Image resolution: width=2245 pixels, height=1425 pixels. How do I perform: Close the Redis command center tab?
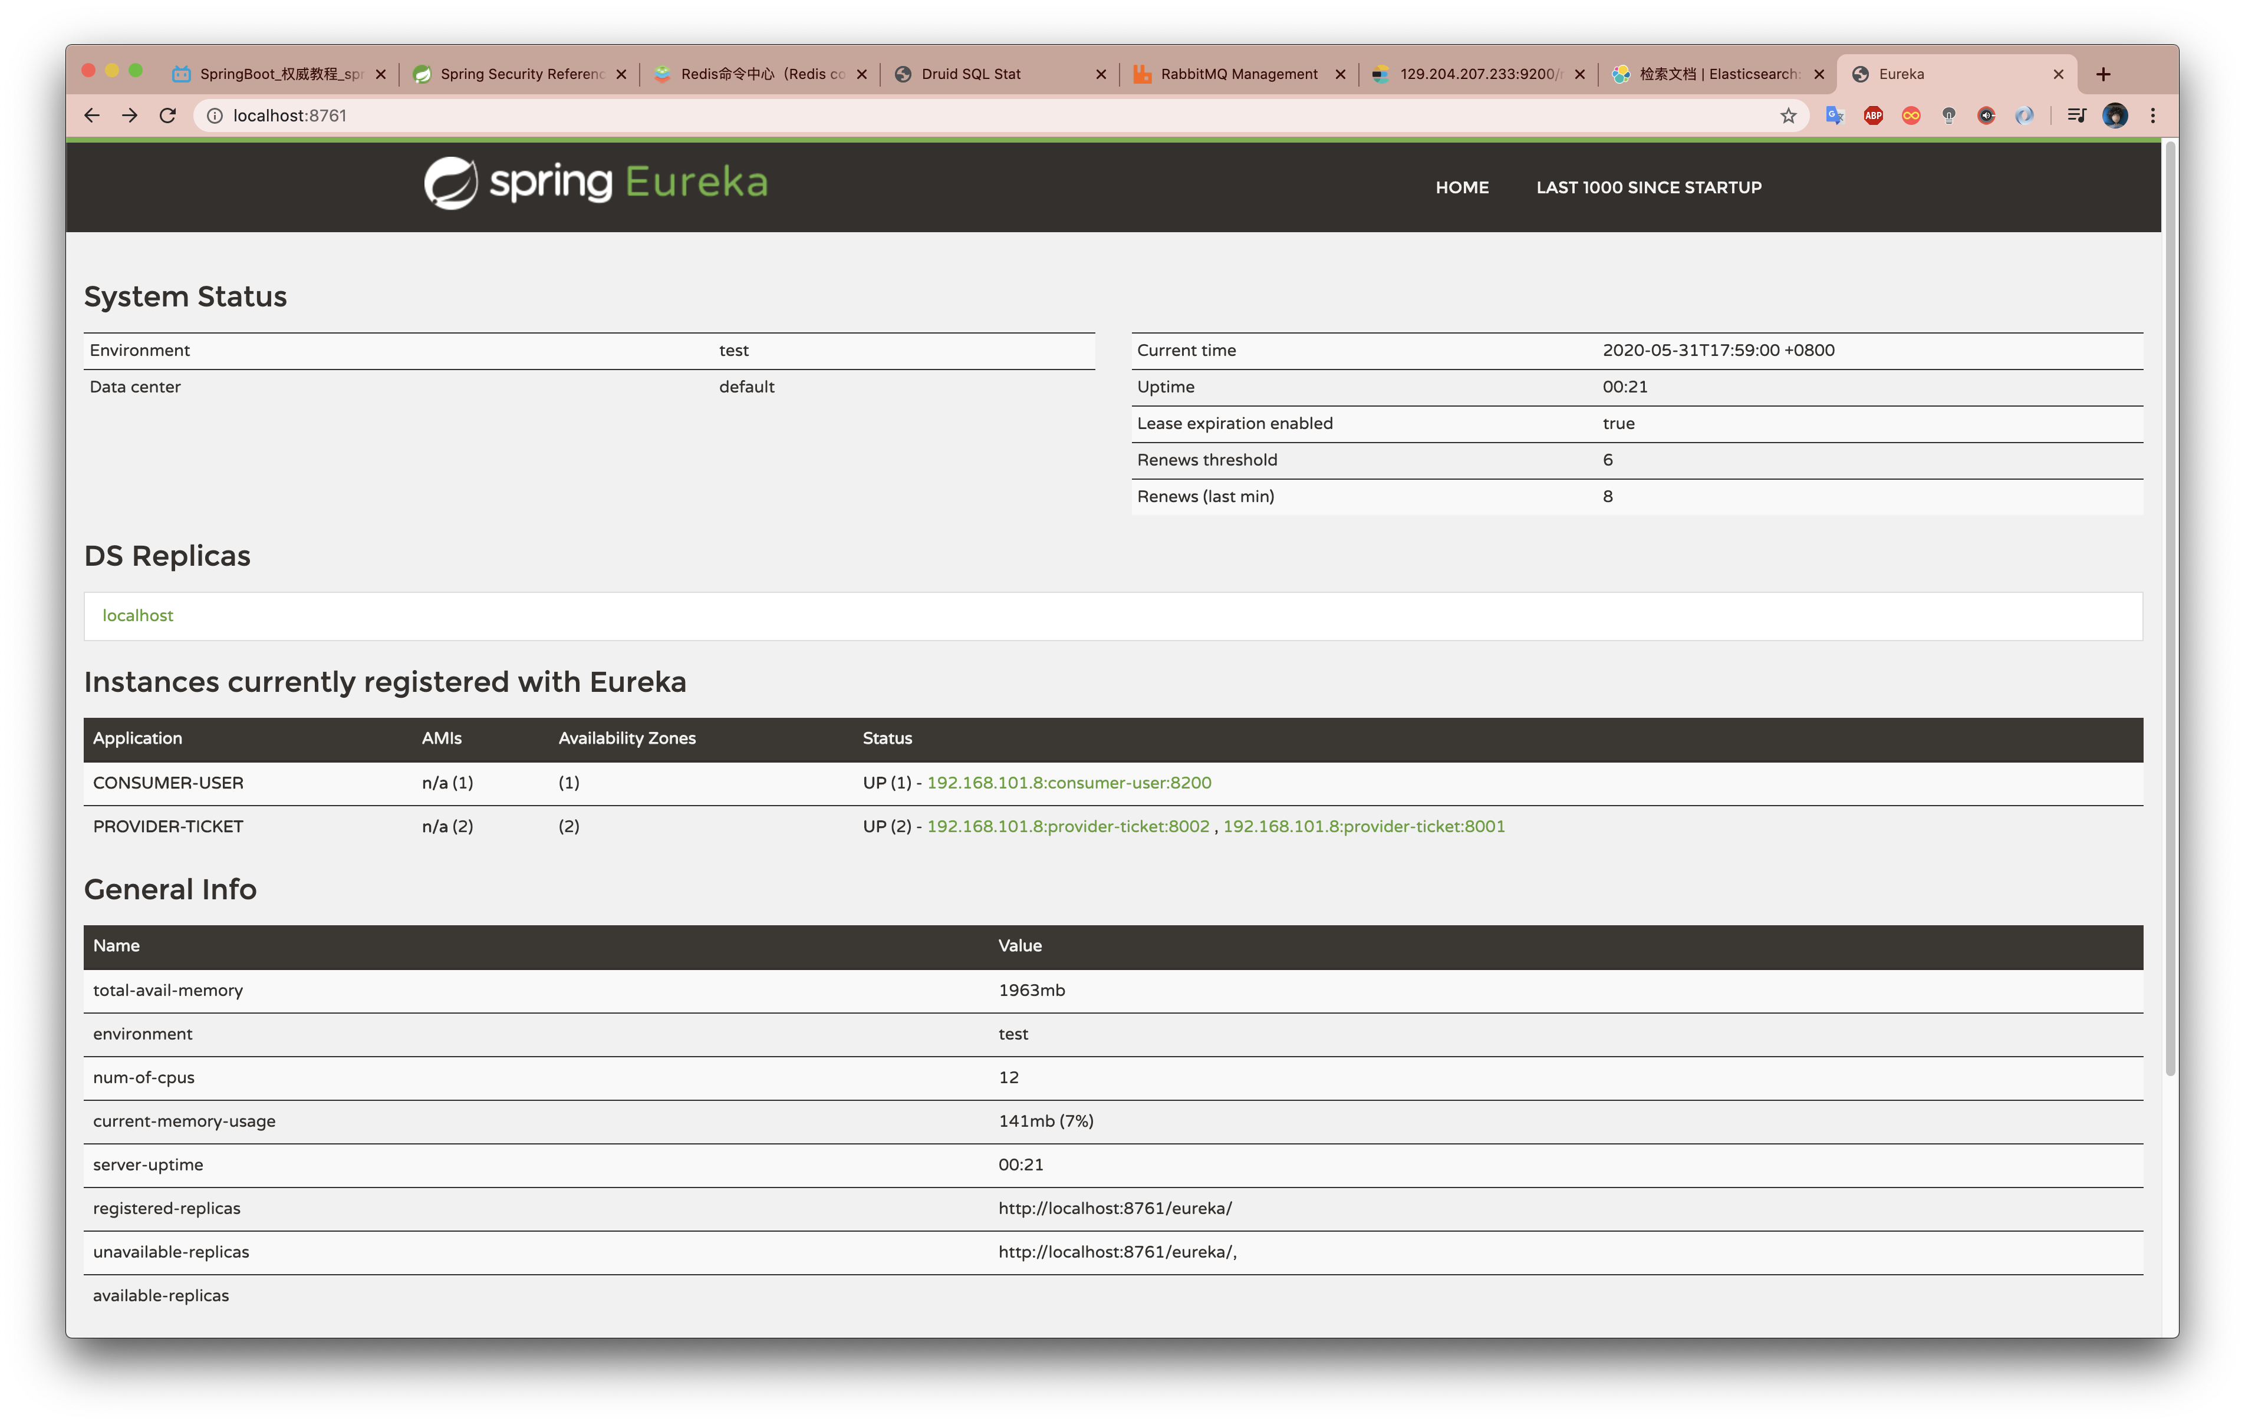tap(861, 75)
